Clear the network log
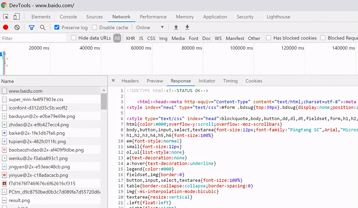The width and height of the screenshot is (358, 208). point(17,27)
